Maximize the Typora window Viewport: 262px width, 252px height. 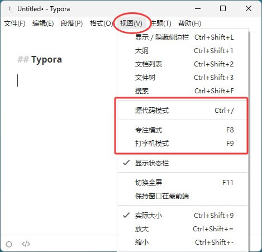223,8
